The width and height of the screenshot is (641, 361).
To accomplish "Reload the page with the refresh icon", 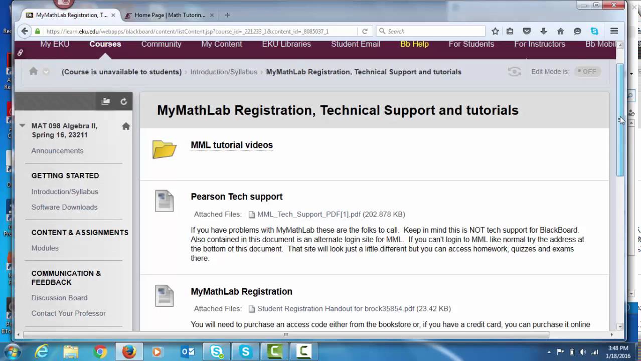I will click(x=365, y=31).
